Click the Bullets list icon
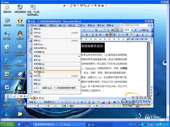 (x=123, y=35)
